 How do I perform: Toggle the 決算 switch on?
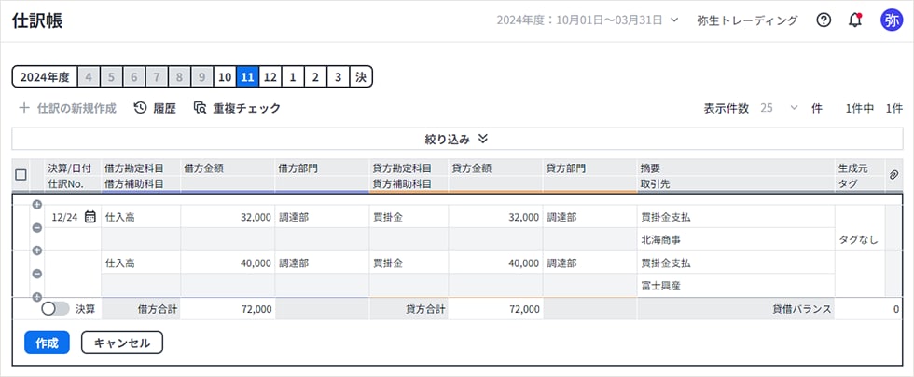(x=55, y=308)
